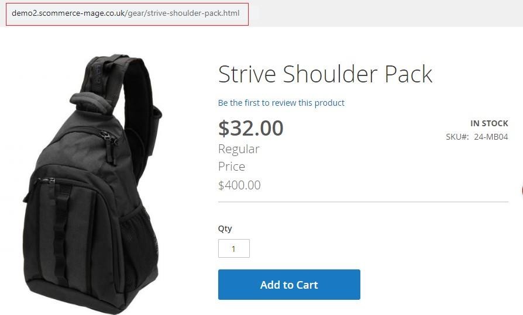The width and height of the screenshot is (523, 315).
Task: Click the strive-shoulder-pack.html URL segment
Action: point(193,13)
